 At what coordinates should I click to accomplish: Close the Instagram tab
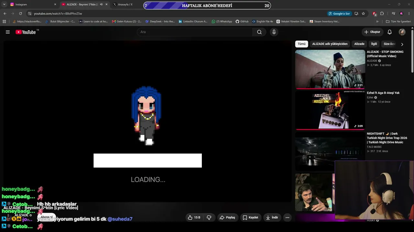[x=55, y=5]
